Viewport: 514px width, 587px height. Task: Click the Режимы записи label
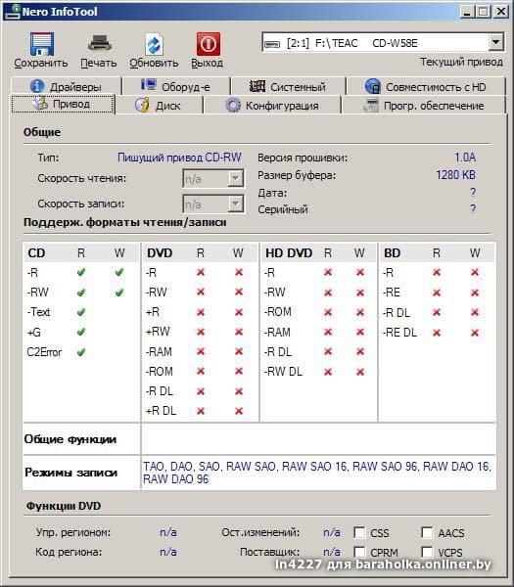(70, 473)
